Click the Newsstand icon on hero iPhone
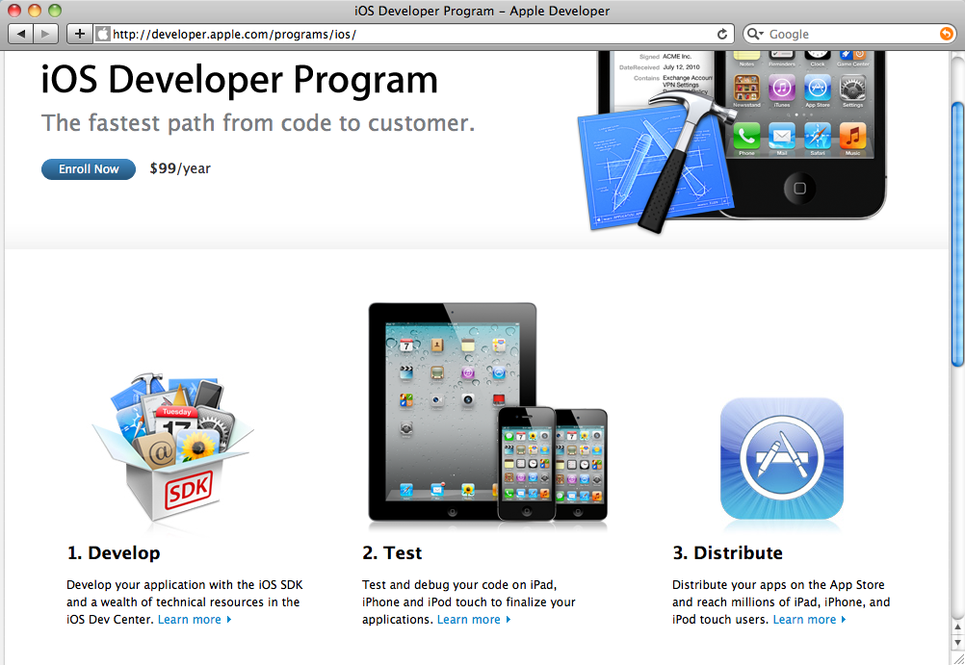Image resolution: width=965 pixels, height=665 pixels. coord(746,88)
